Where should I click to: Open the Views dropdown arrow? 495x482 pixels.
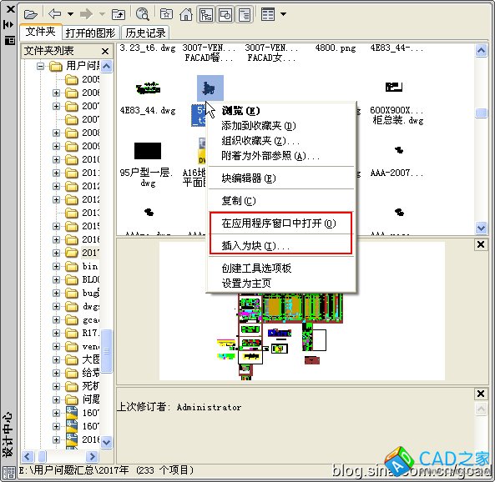(284, 14)
